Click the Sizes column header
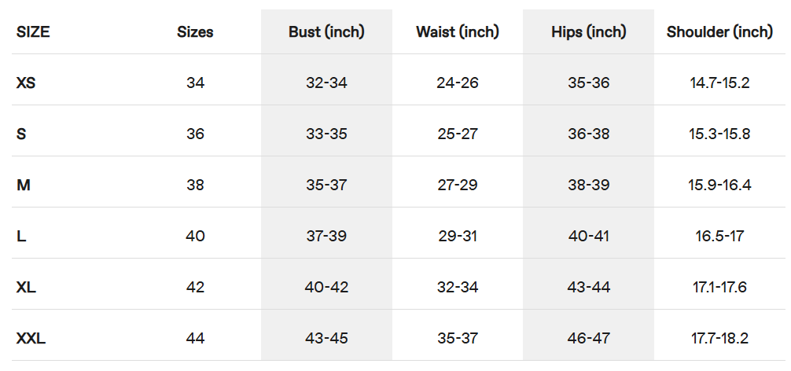Image resolution: width=791 pixels, height=371 pixels. [x=195, y=32]
